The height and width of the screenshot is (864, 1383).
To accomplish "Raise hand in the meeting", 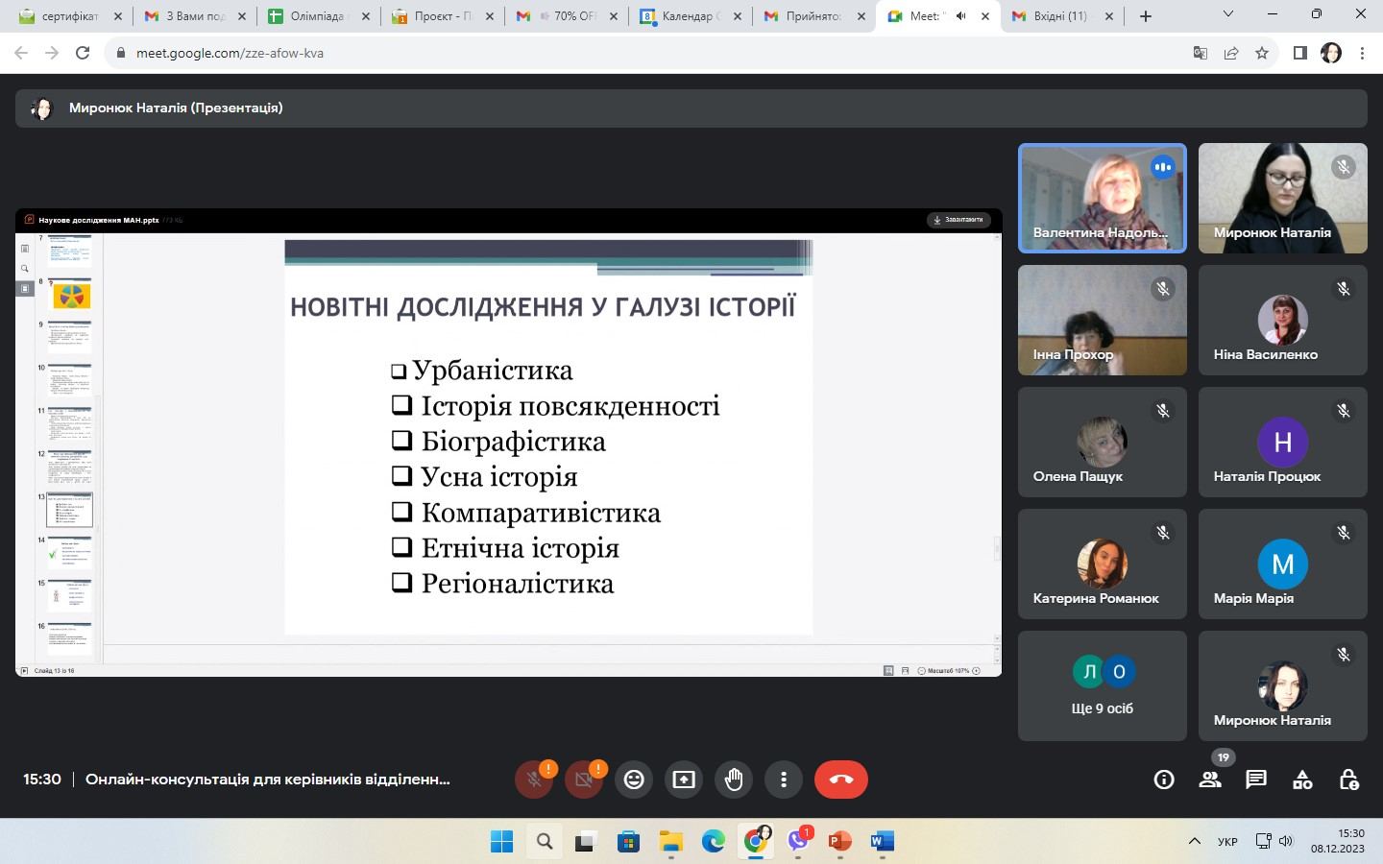I will point(734,780).
